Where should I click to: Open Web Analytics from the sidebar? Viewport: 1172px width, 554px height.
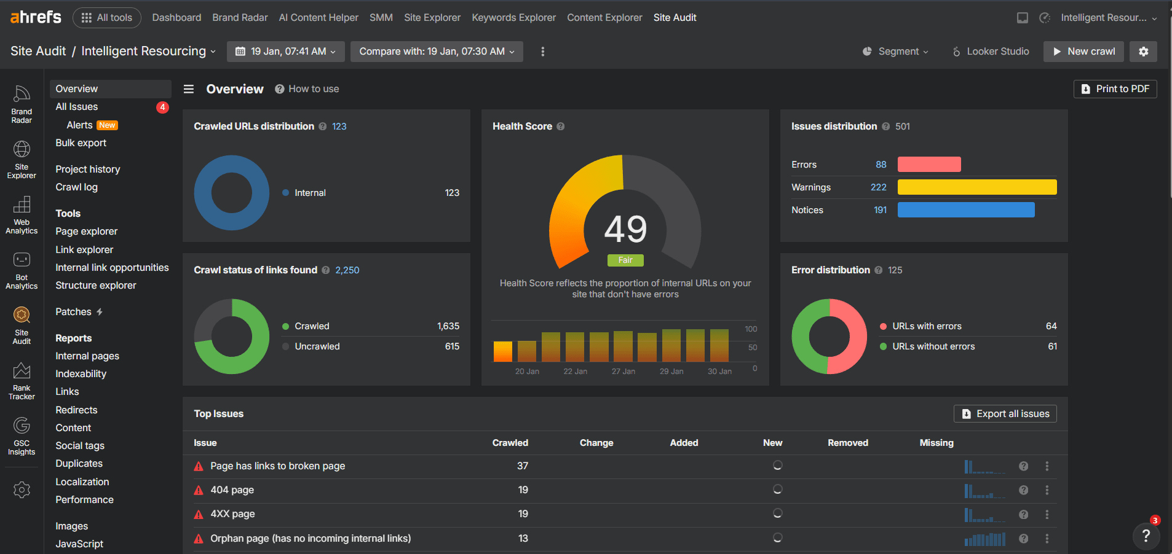coord(22,214)
